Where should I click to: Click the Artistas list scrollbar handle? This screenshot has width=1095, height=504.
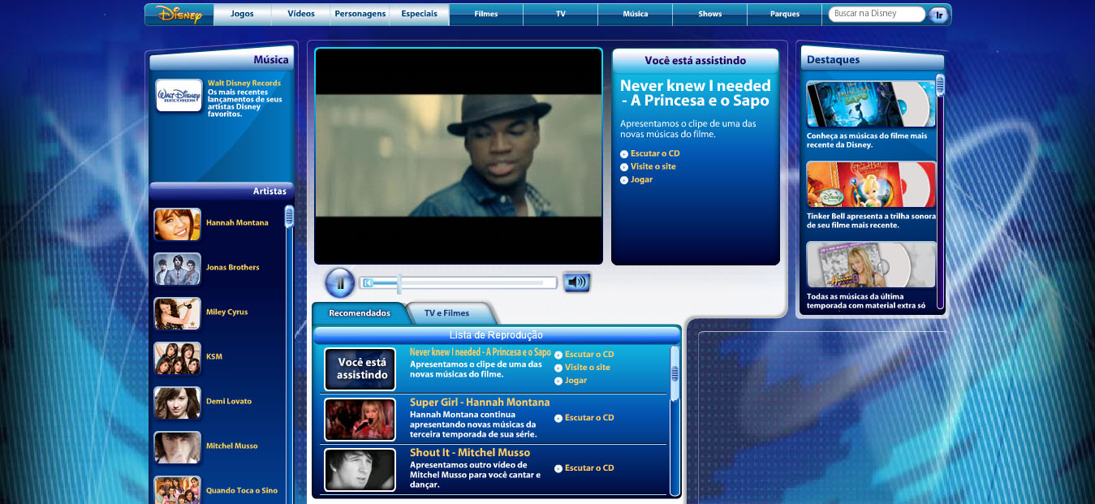pos(288,216)
